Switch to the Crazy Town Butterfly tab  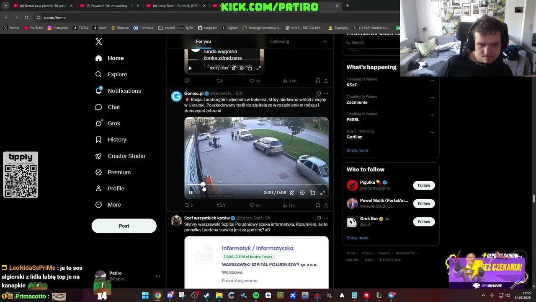175,6
